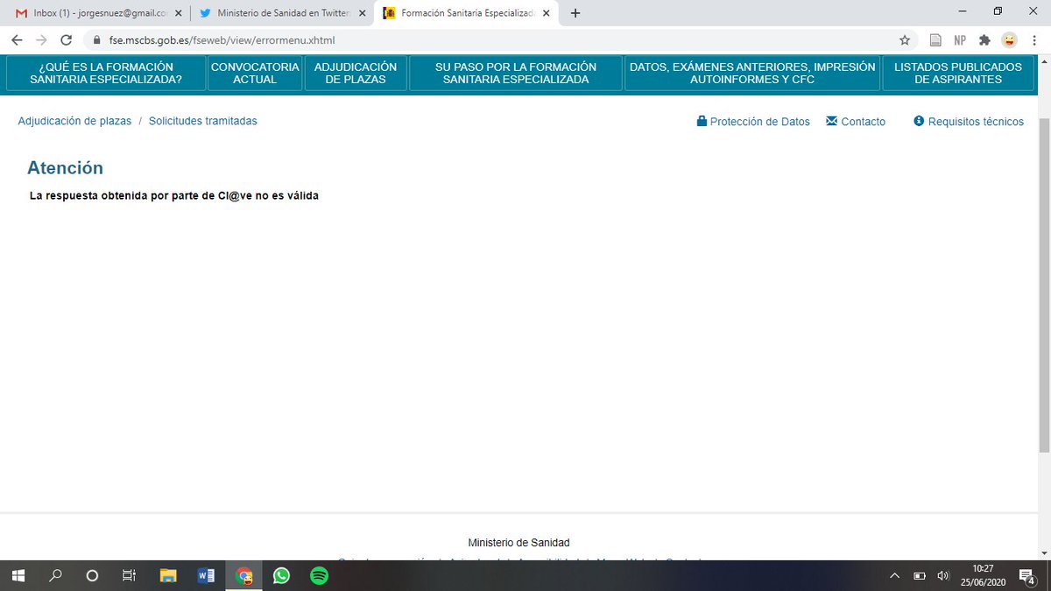Open Task View on taskbar
This screenshot has height=591, width=1051.
tap(129, 576)
